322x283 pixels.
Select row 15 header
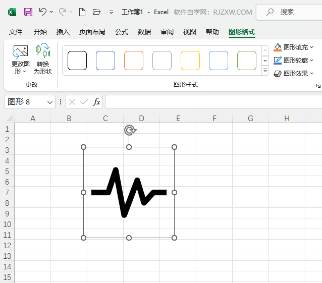(7, 277)
